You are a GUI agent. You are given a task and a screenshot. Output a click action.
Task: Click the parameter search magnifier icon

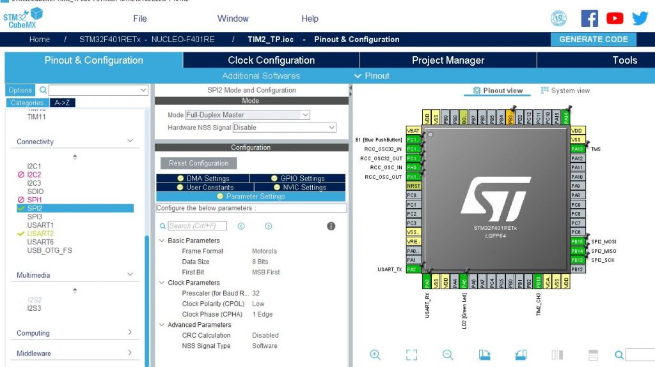click(x=162, y=226)
